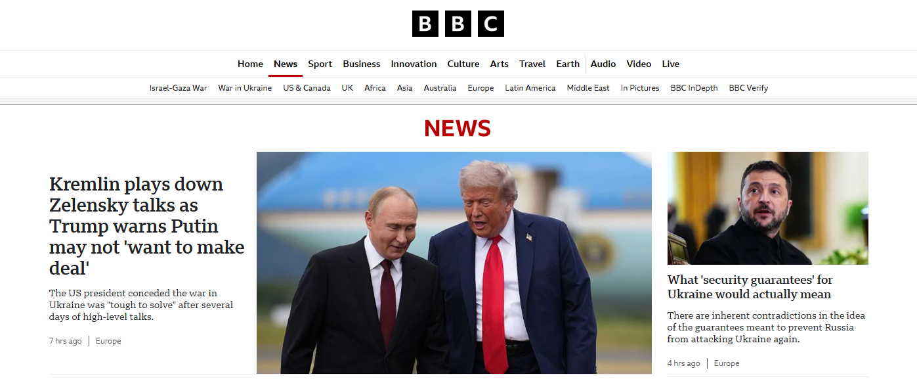Go to the In Pictures section
The height and width of the screenshot is (385, 917).
click(640, 88)
